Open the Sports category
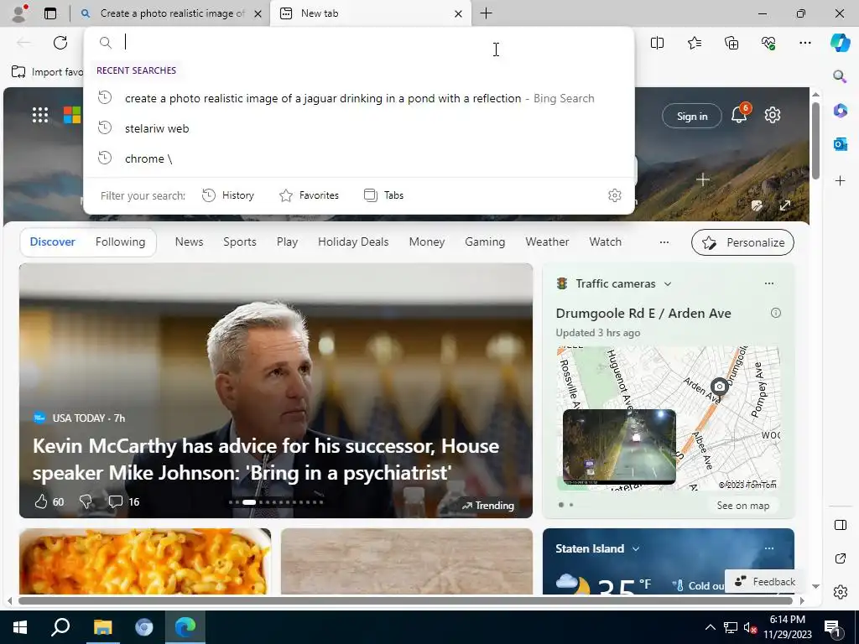This screenshot has width=859, height=644. point(239,241)
